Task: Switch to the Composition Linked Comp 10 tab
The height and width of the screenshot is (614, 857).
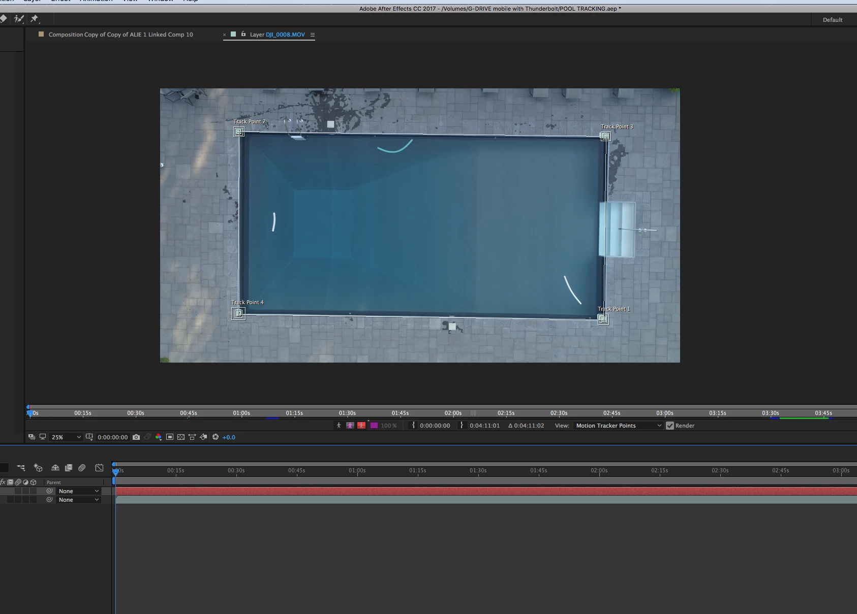Action: tap(120, 35)
